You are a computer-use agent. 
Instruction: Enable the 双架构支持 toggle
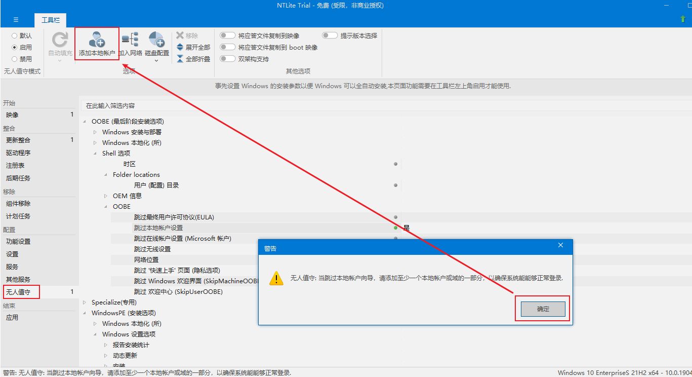(227, 59)
